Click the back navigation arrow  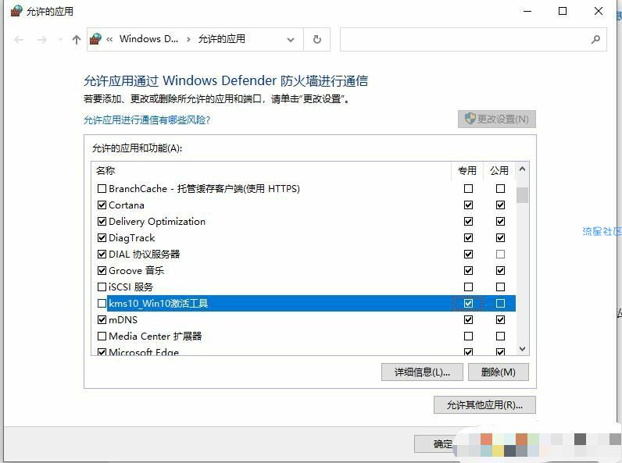pos(19,40)
